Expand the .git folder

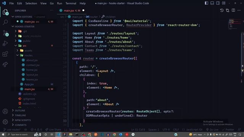[x=25, y=31]
